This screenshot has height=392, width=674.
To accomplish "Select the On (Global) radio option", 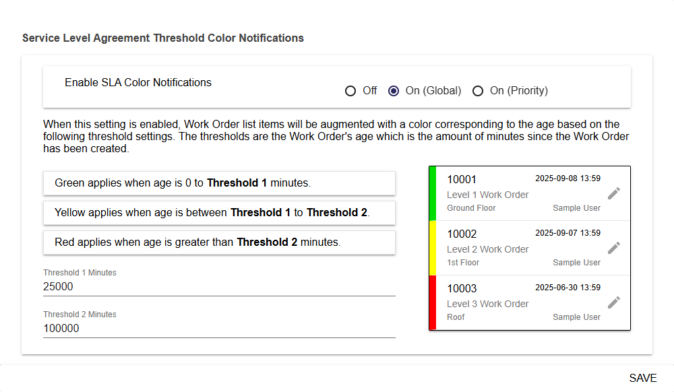I will (394, 91).
